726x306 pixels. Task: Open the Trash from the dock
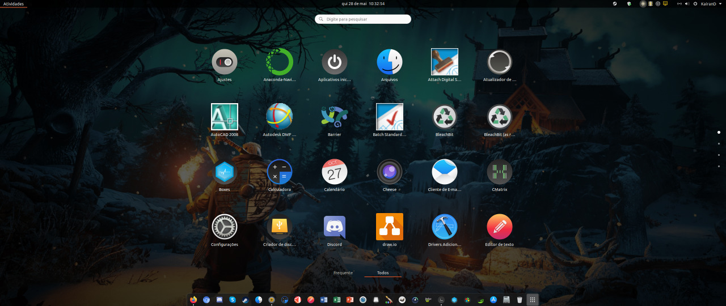(x=520, y=300)
